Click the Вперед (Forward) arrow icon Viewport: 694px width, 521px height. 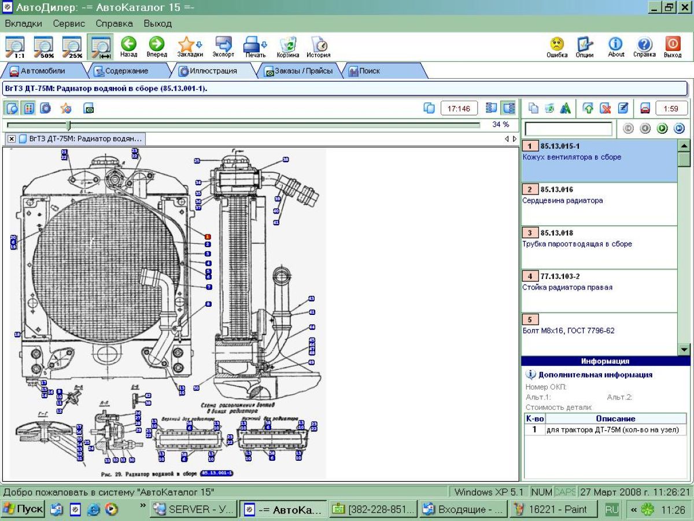157,44
